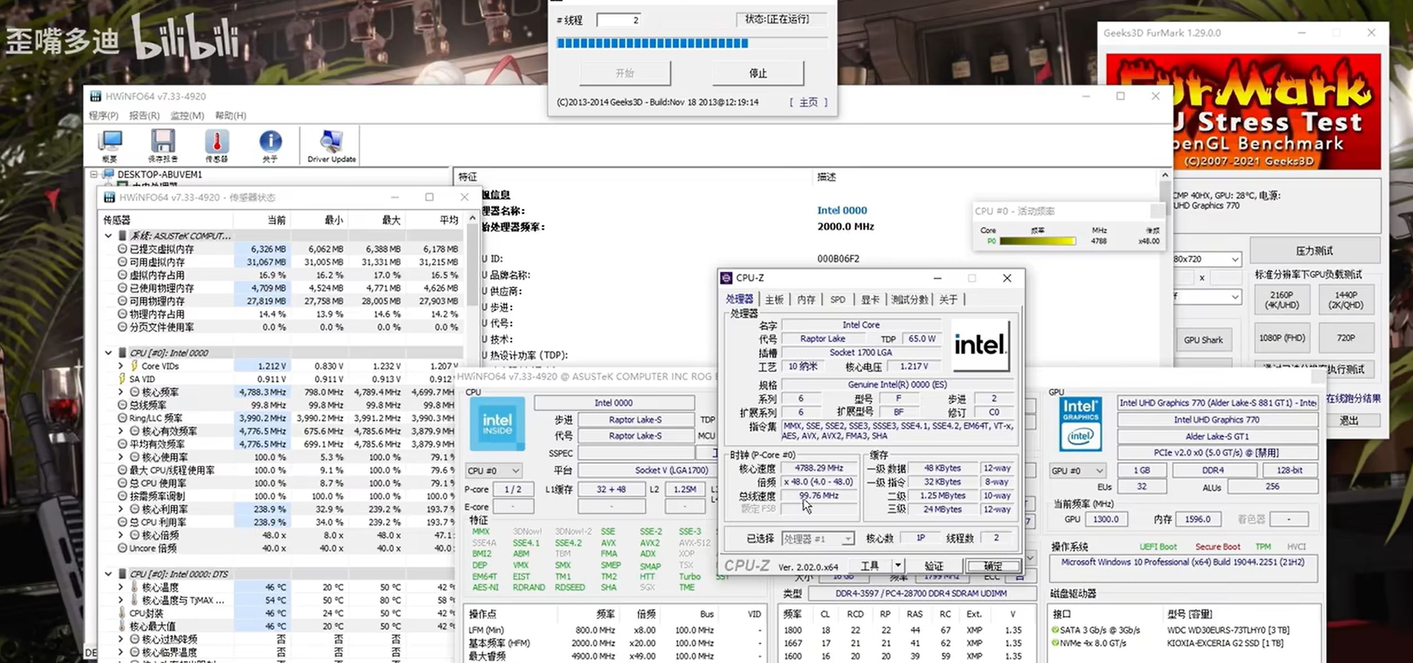
Task: Open the 监控(M) menu in HWiNFO
Action: pyautogui.click(x=187, y=115)
